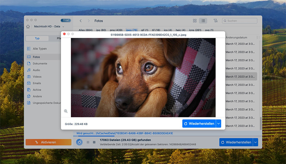
Task: Select the jpeg (76) filter tab
Action: click(132, 30)
